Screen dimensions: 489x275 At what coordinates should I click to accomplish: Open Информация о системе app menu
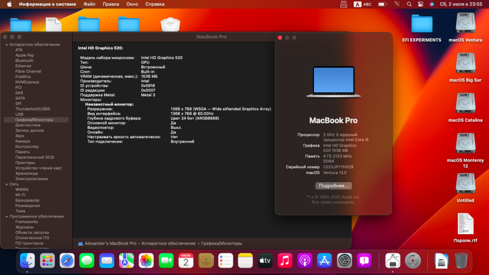47,4
